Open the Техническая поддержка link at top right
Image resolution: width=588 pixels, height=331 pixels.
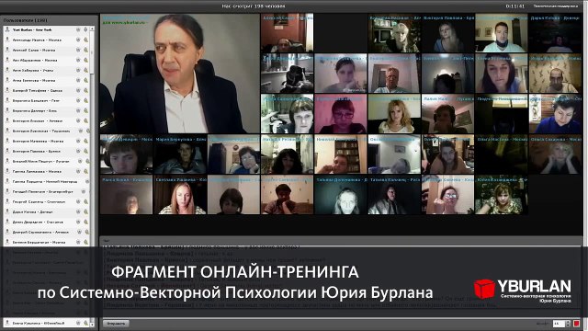(555, 6)
